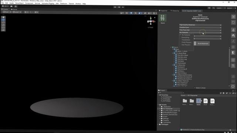This screenshot has height=133, width=237.
Task: Switch to the Game tab
Action: pyautogui.click(x=14, y=9)
